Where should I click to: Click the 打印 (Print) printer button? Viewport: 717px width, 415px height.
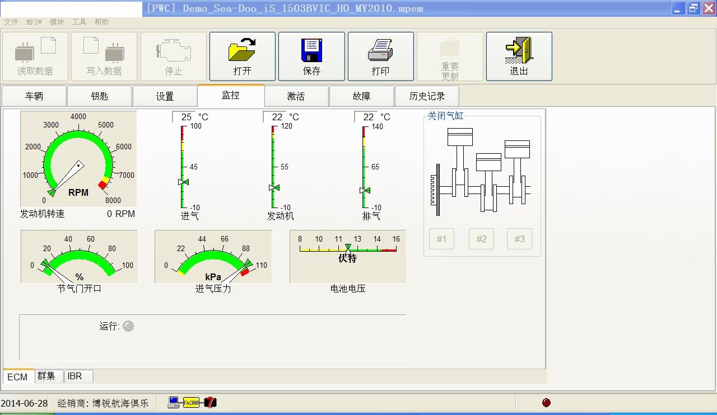[x=381, y=56]
